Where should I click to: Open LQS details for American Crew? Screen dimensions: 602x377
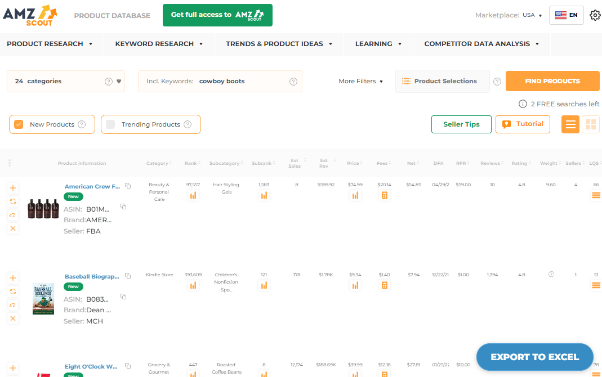596,196
